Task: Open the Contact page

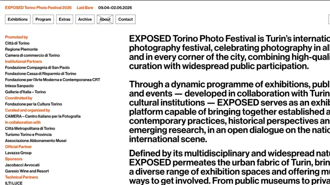Action: (125, 19)
